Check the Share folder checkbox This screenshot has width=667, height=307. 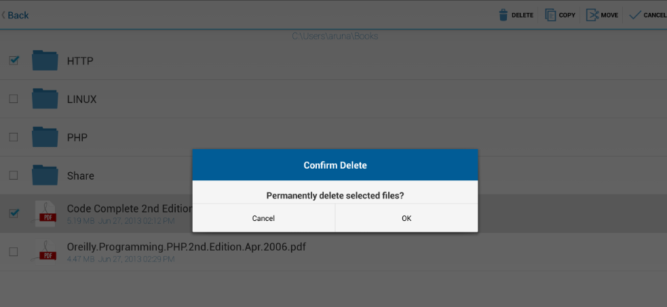point(14,176)
